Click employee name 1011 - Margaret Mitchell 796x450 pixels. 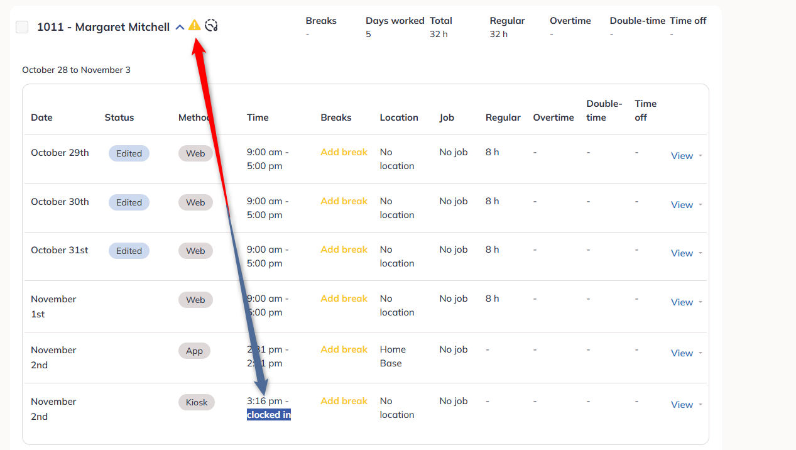(x=104, y=27)
